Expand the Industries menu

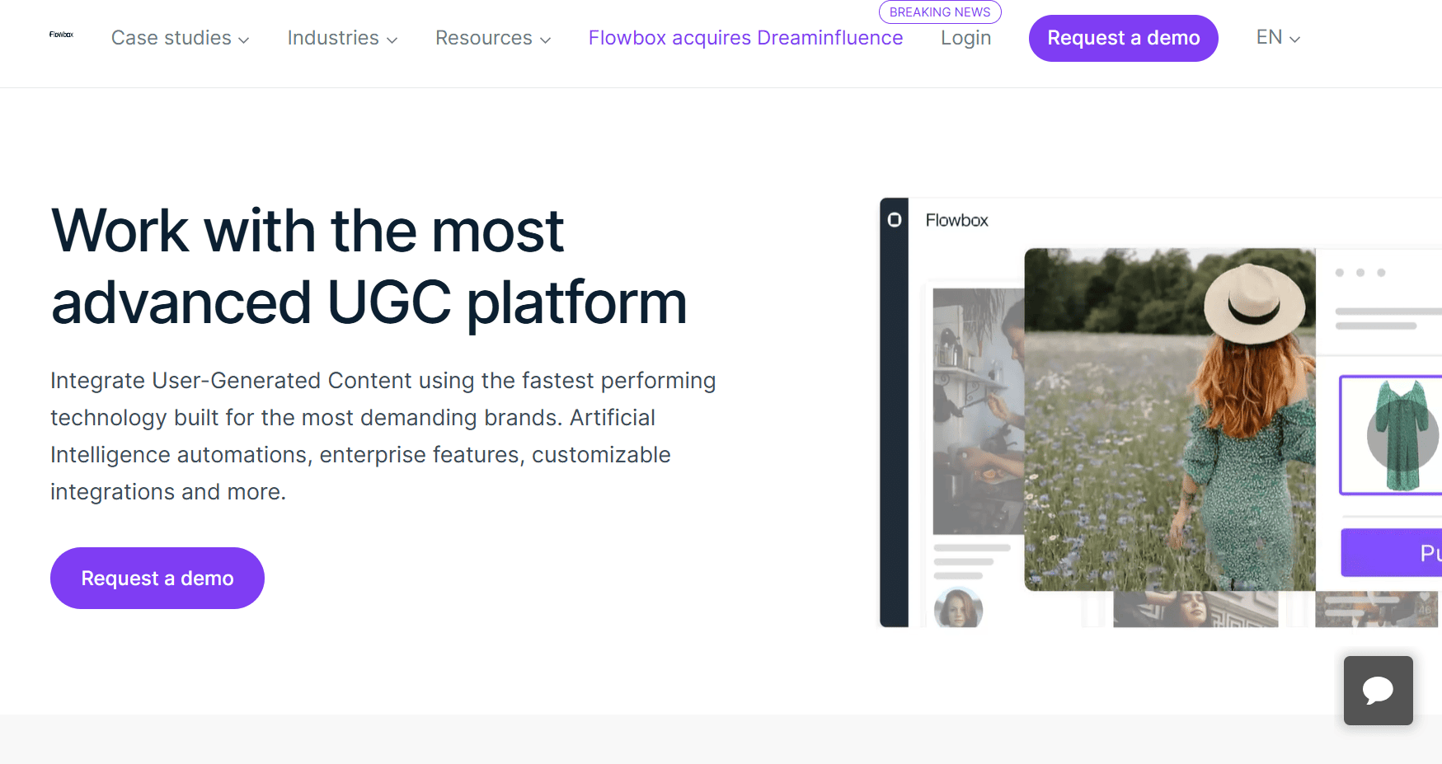coord(342,38)
